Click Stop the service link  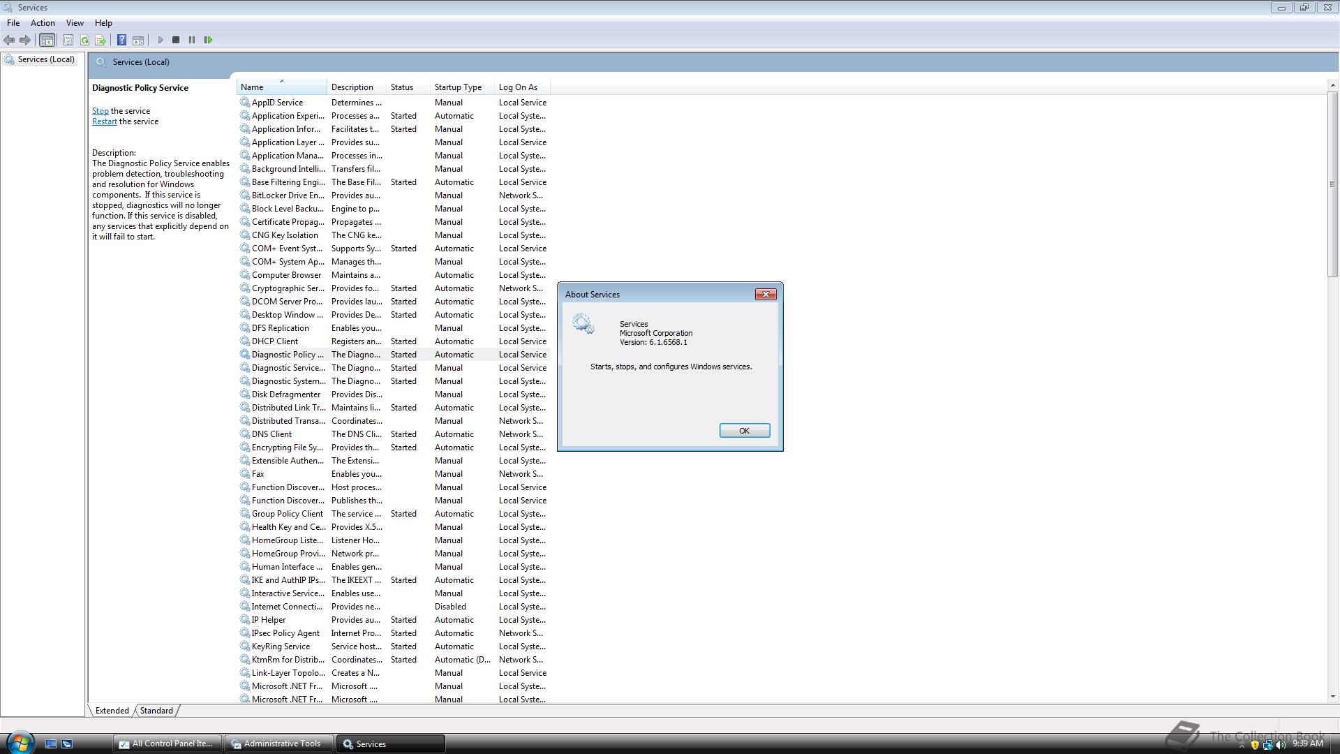coord(100,111)
